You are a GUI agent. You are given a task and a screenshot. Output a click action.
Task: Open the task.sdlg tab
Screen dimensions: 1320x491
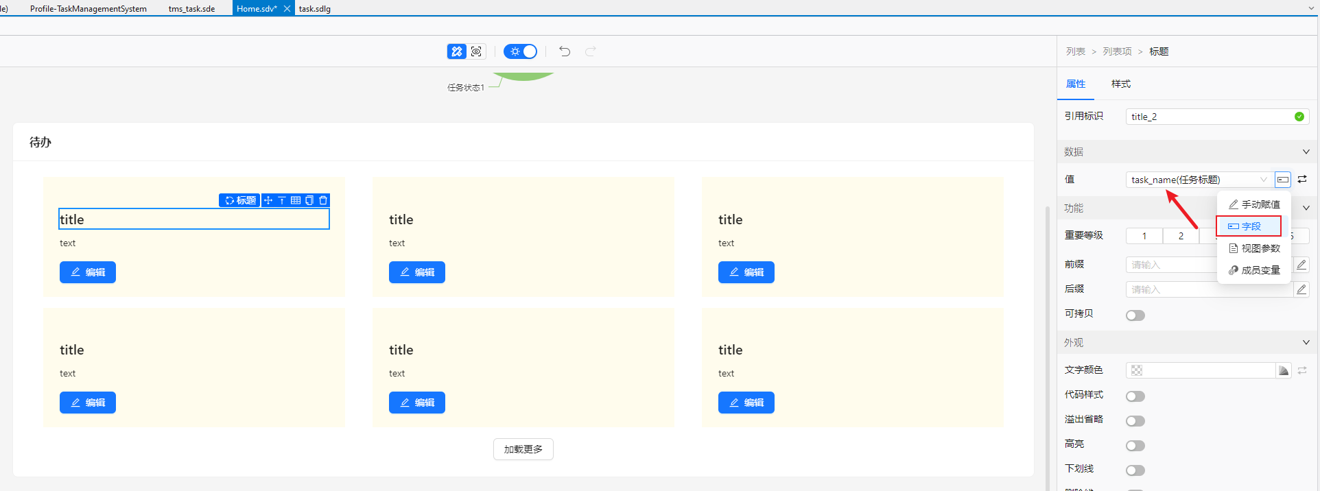(x=315, y=9)
